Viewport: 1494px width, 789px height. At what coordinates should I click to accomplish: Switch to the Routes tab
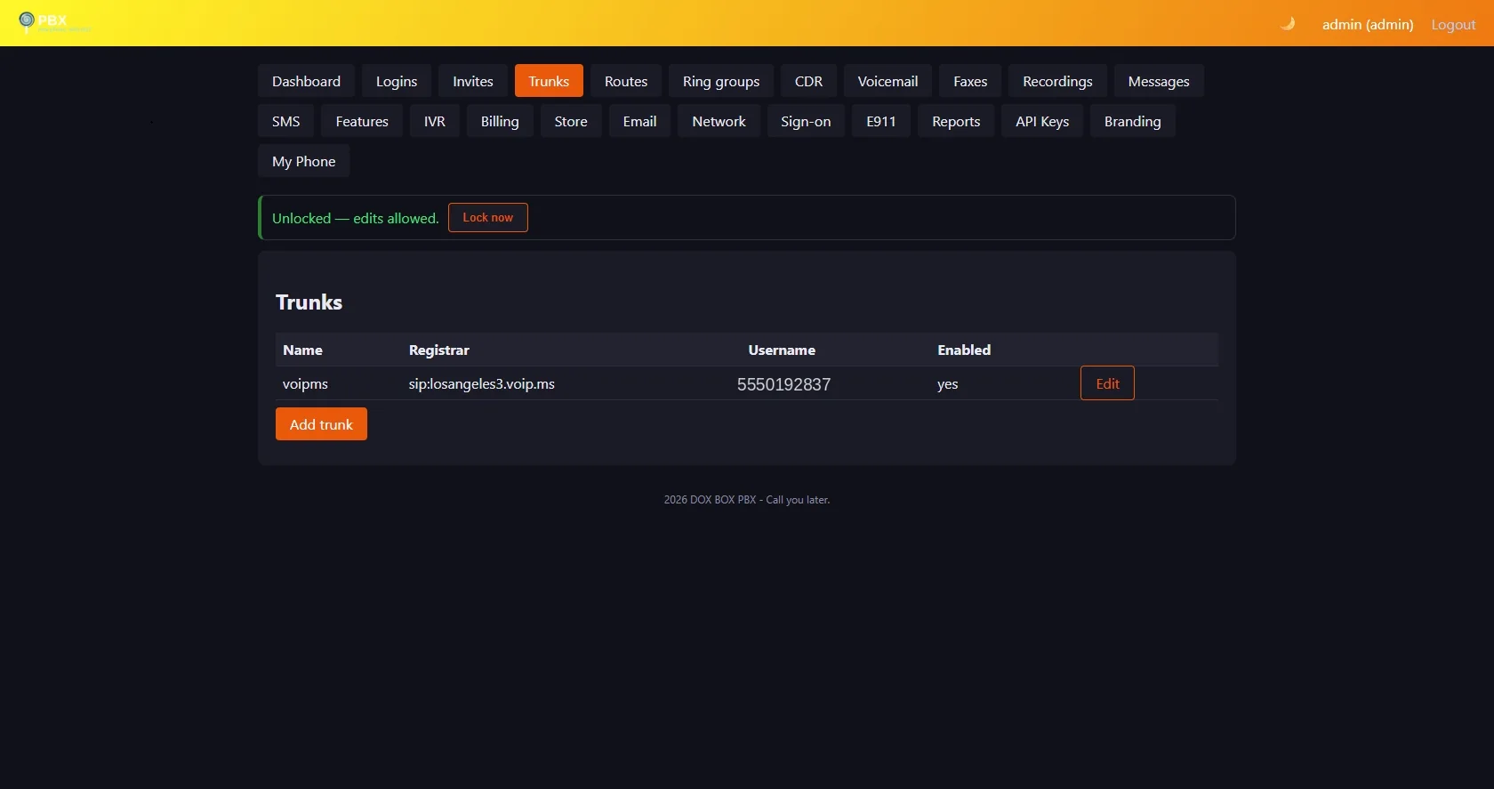[626, 81]
